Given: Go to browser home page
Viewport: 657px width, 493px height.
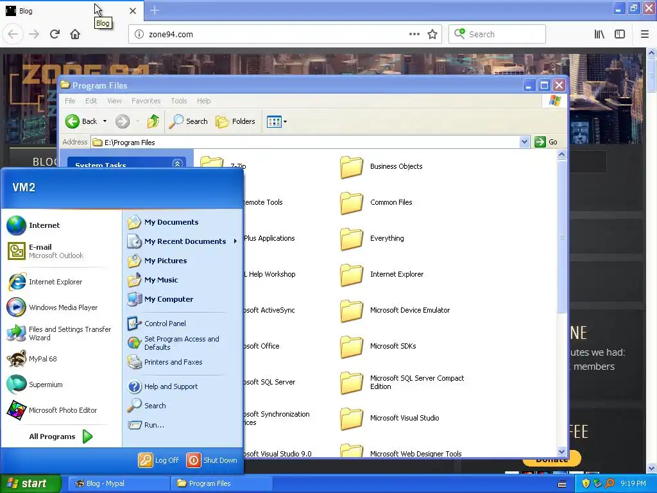Looking at the screenshot, I should click(x=75, y=34).
